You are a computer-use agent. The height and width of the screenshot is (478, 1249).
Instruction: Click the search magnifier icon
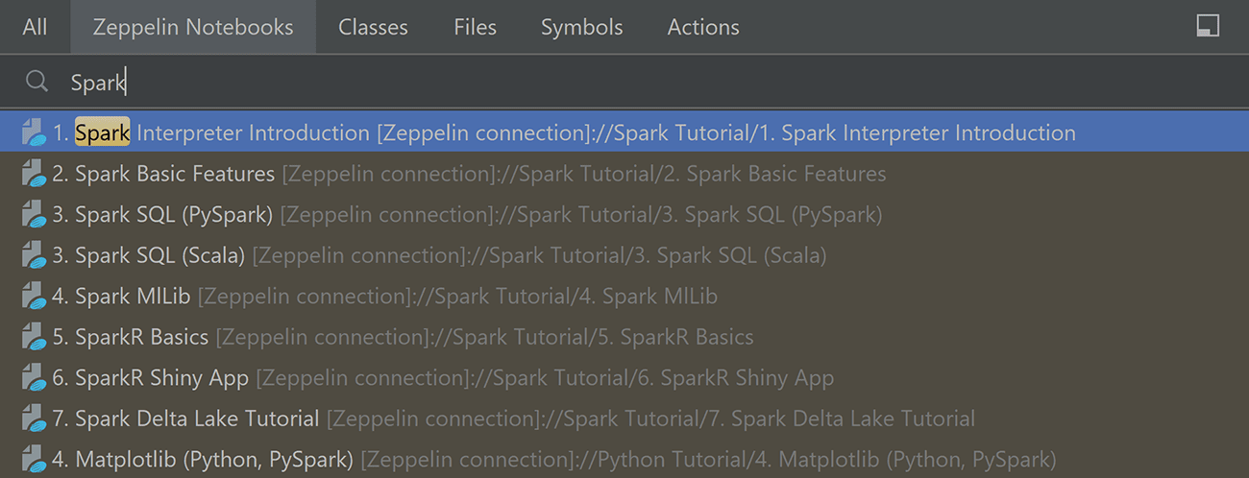point(37,82)
